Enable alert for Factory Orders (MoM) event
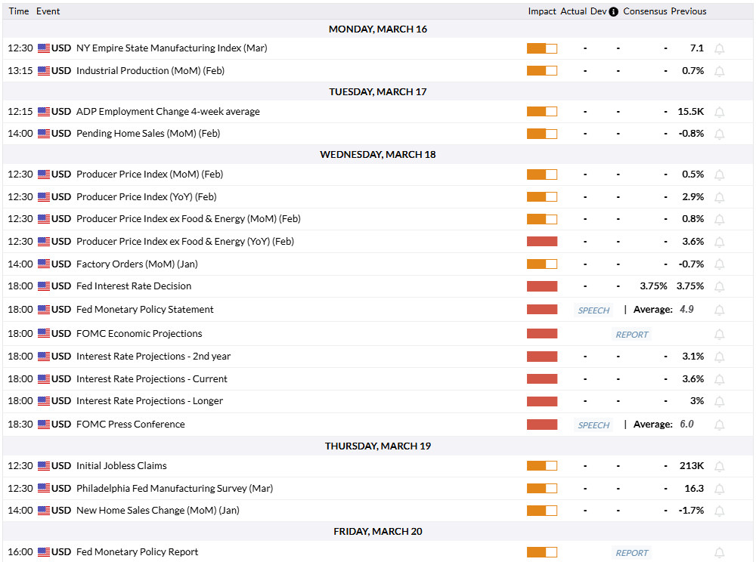Screen dimensions: 756x562 click(719, 264)
